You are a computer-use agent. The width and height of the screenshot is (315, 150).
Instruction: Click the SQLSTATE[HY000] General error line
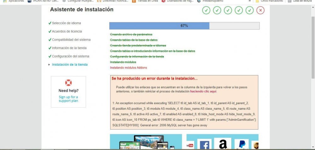[160, 125]
